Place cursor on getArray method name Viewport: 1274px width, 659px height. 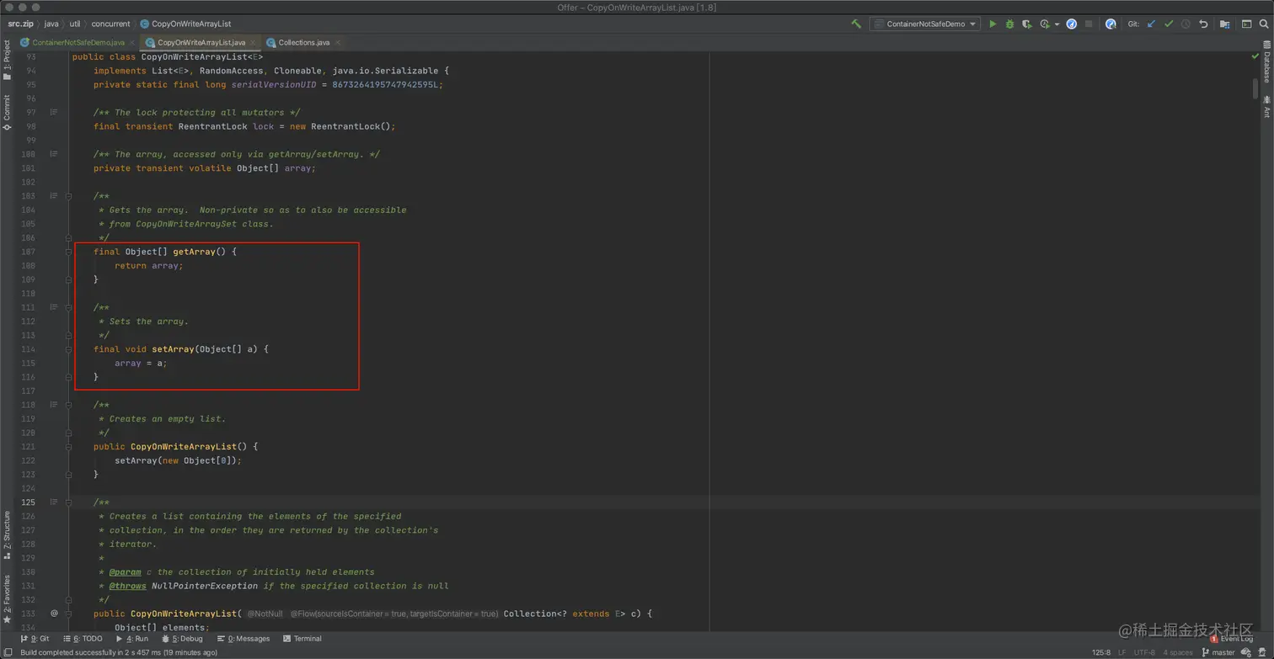[194, 252]
